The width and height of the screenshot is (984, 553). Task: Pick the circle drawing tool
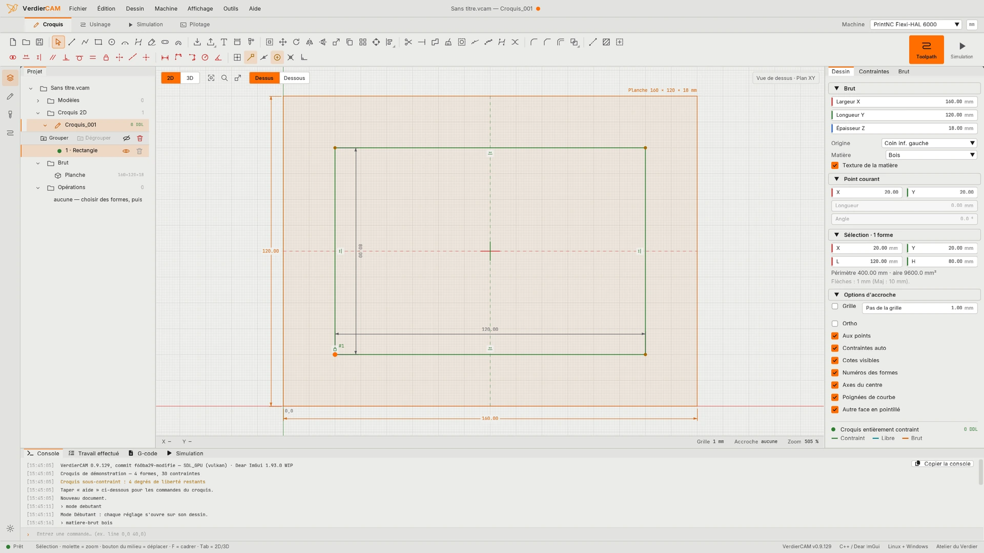112,42
